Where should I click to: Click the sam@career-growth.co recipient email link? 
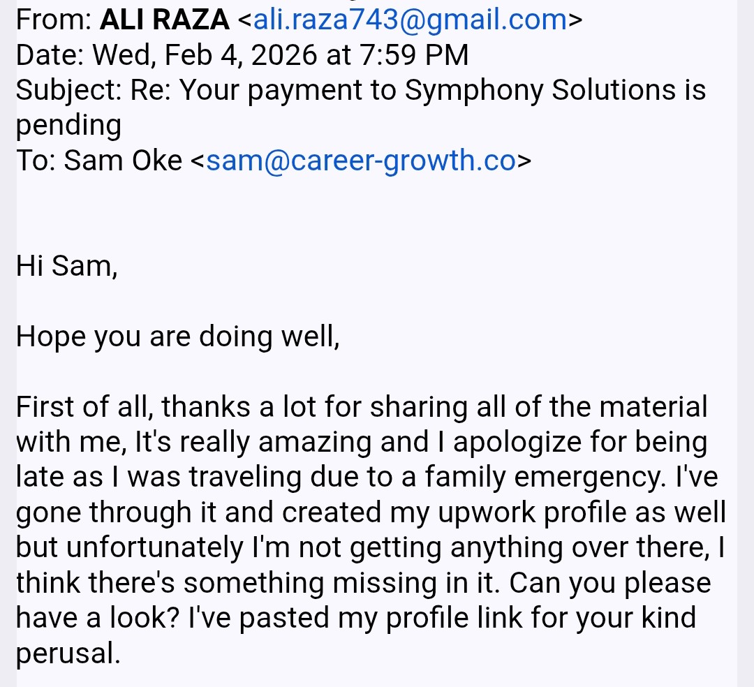pos(361,161)
